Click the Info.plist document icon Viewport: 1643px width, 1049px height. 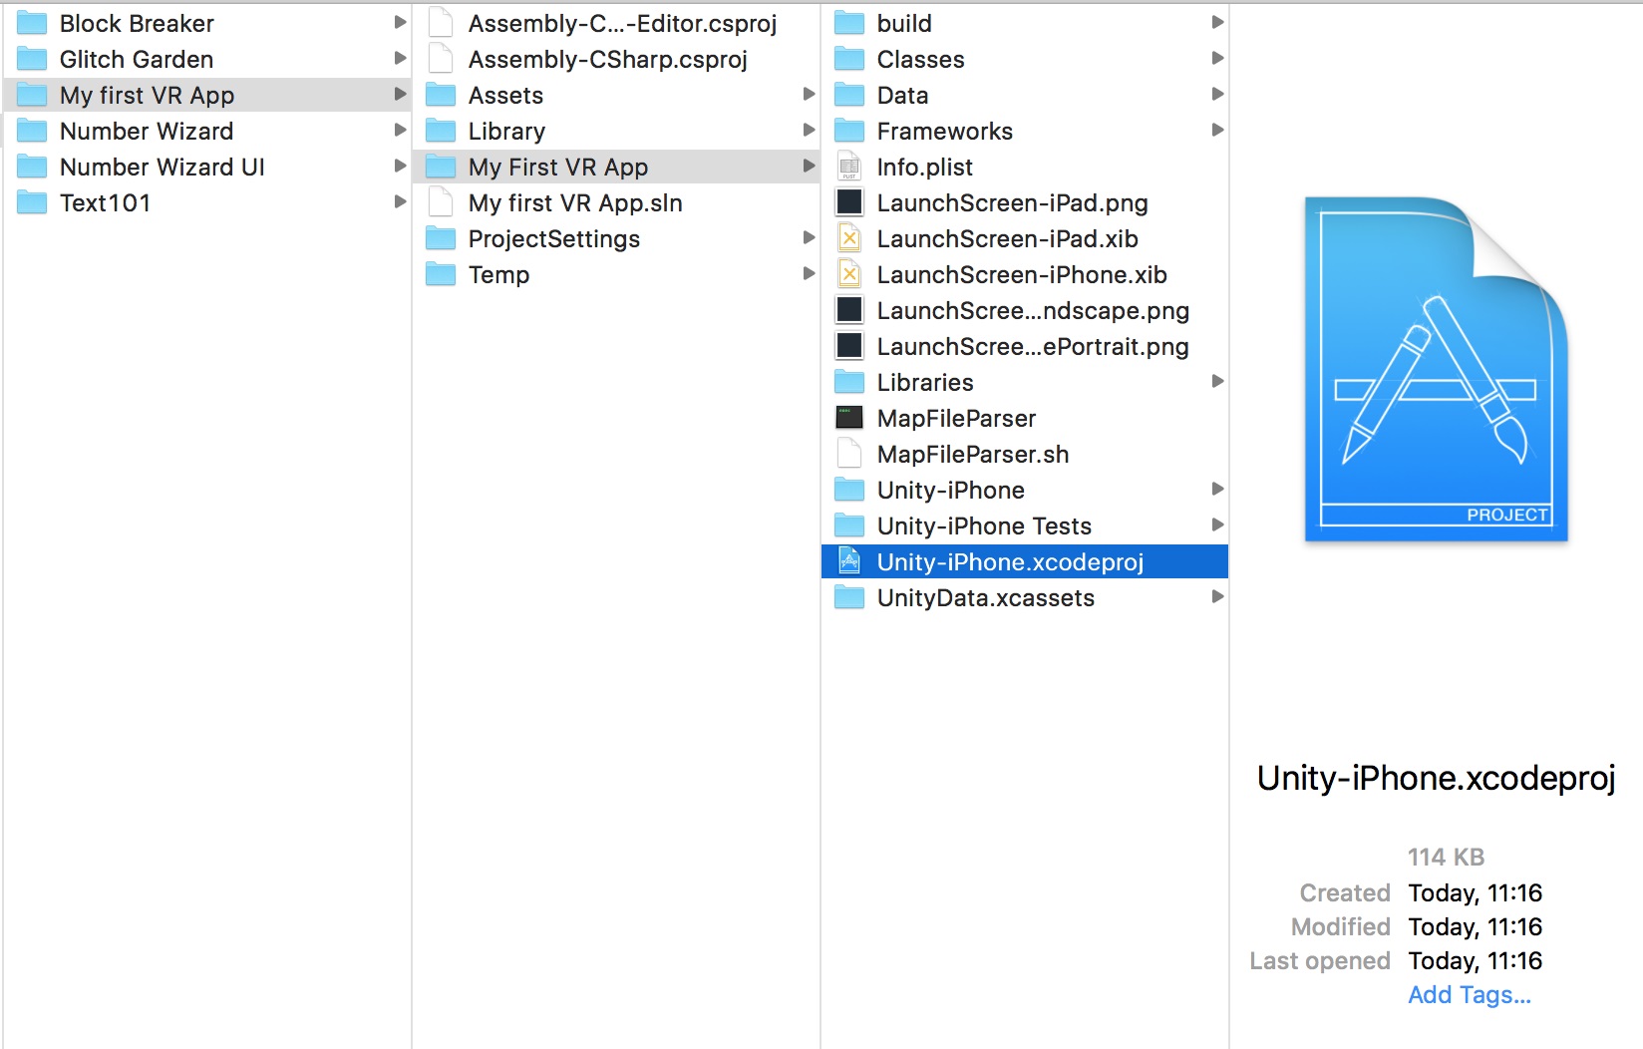click(x=849, y=167)
